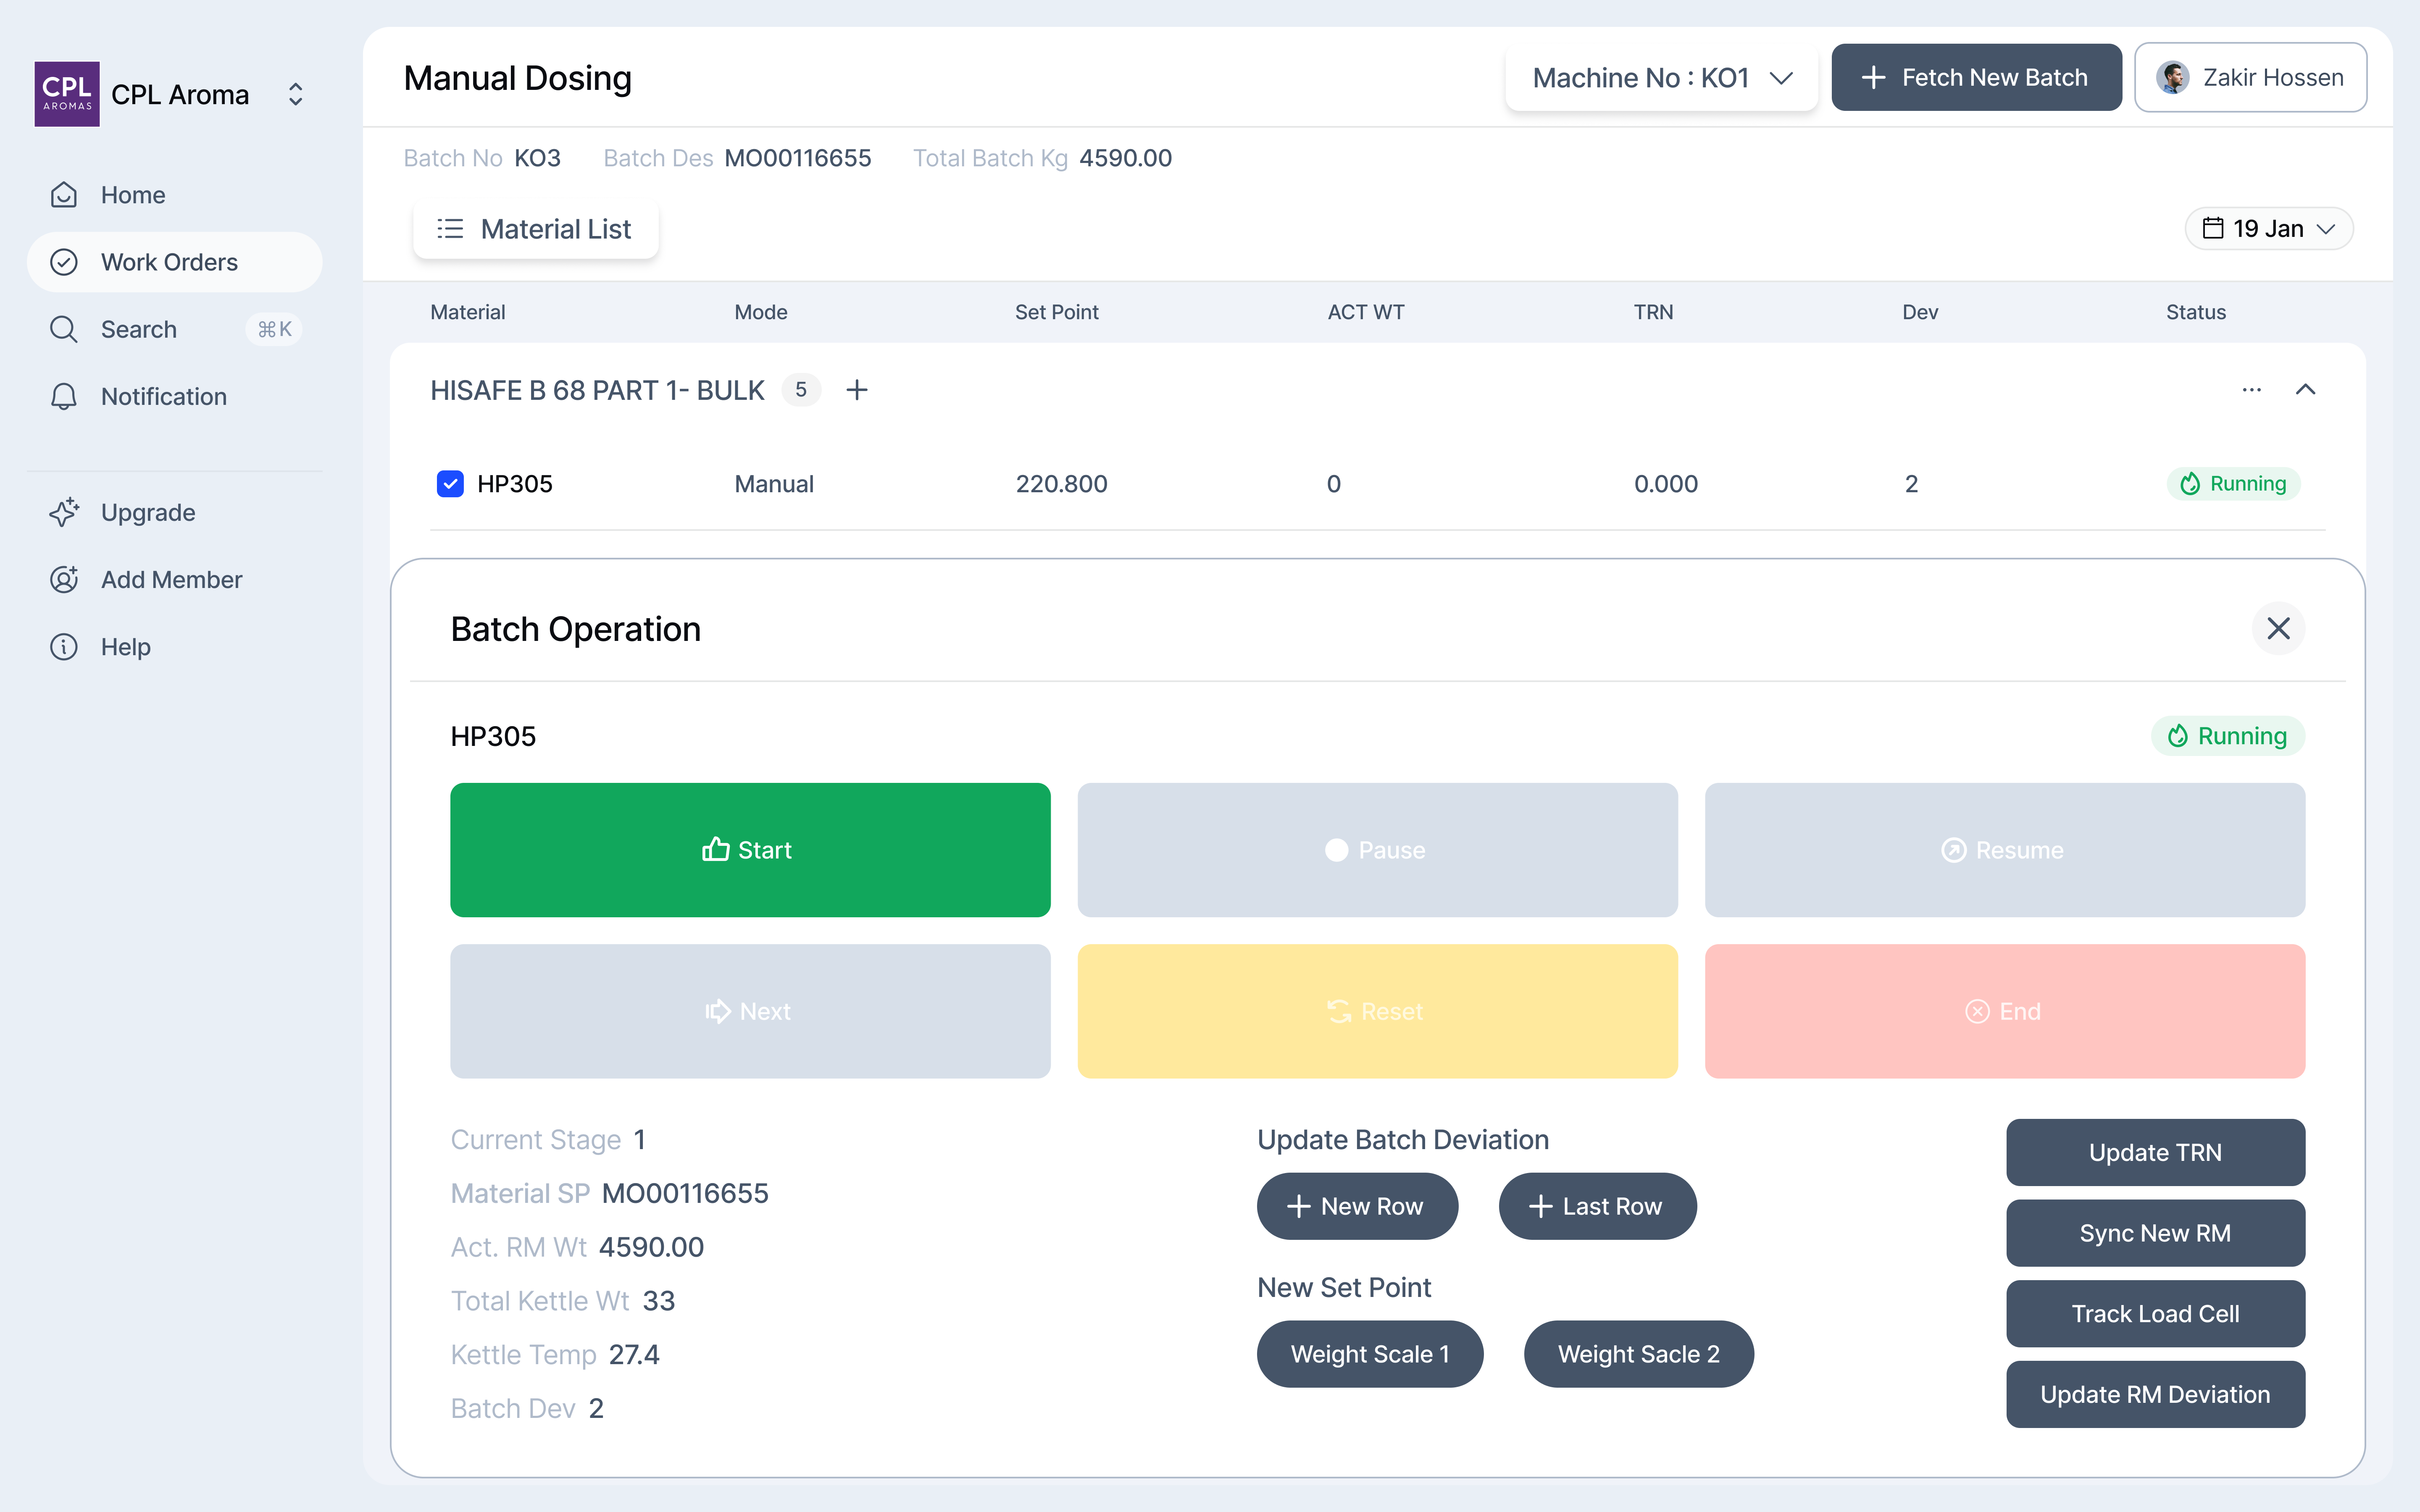Click the Help info icon
Image resolution: width=2420 pixels, height=1512 pixels.
(x=64, y=647)
